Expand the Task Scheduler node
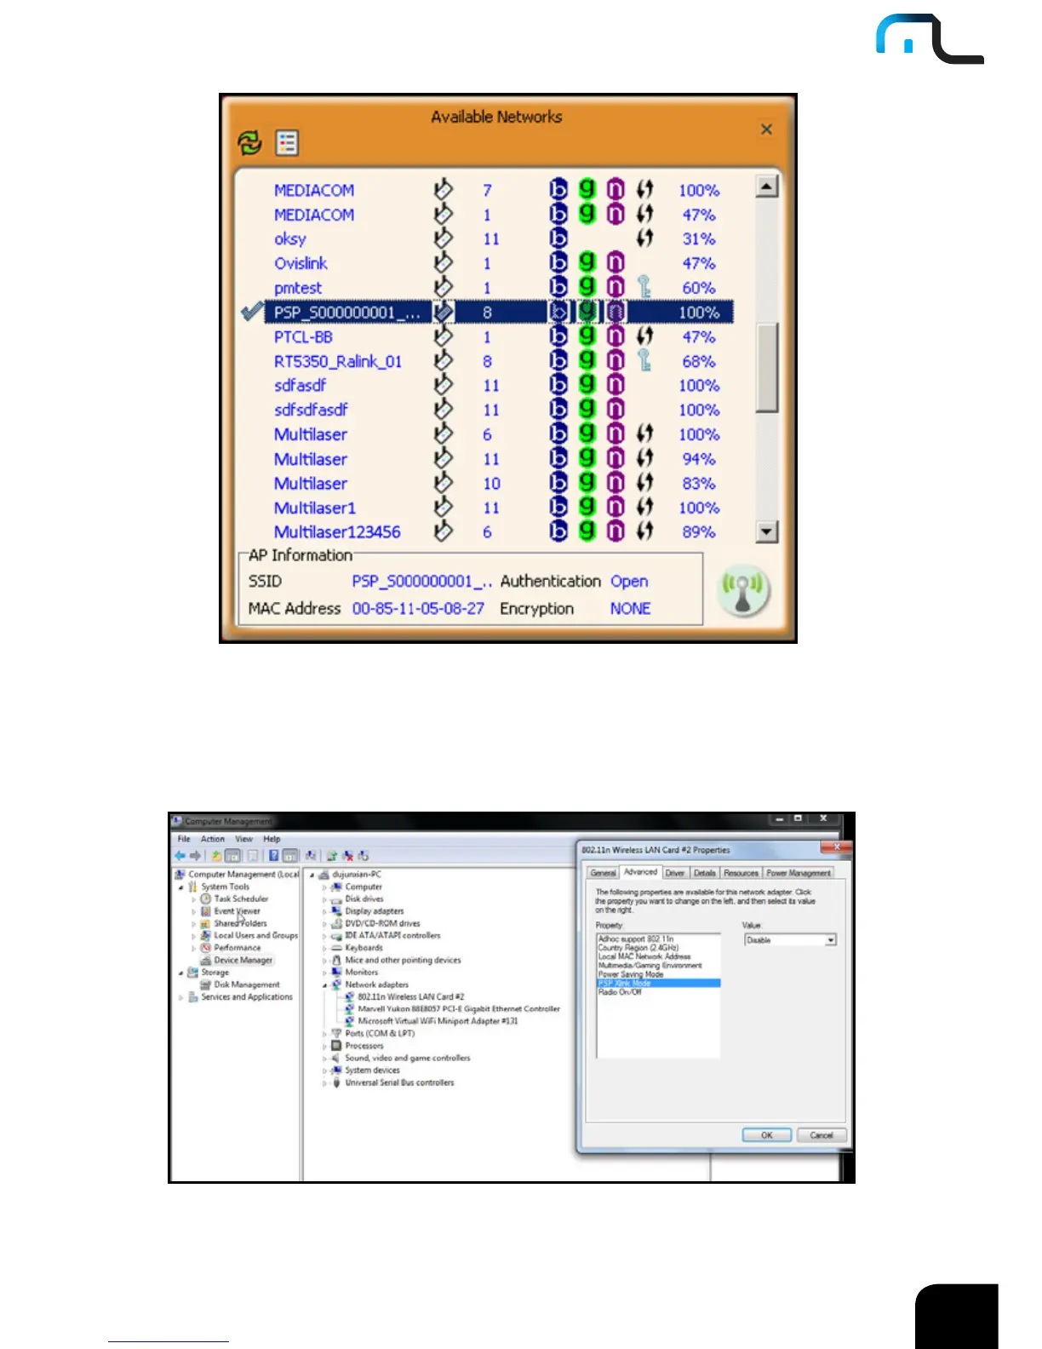1042x1349 pixels. 194,898
